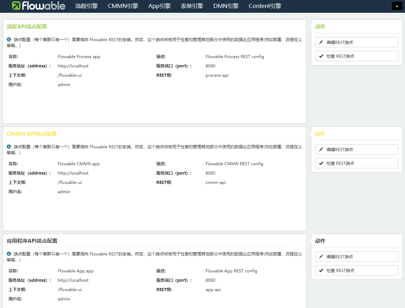405x308 pixels.
Task: Click the 动作 heading beside 应用程序API端点配置
Action: tap(320, 241)
